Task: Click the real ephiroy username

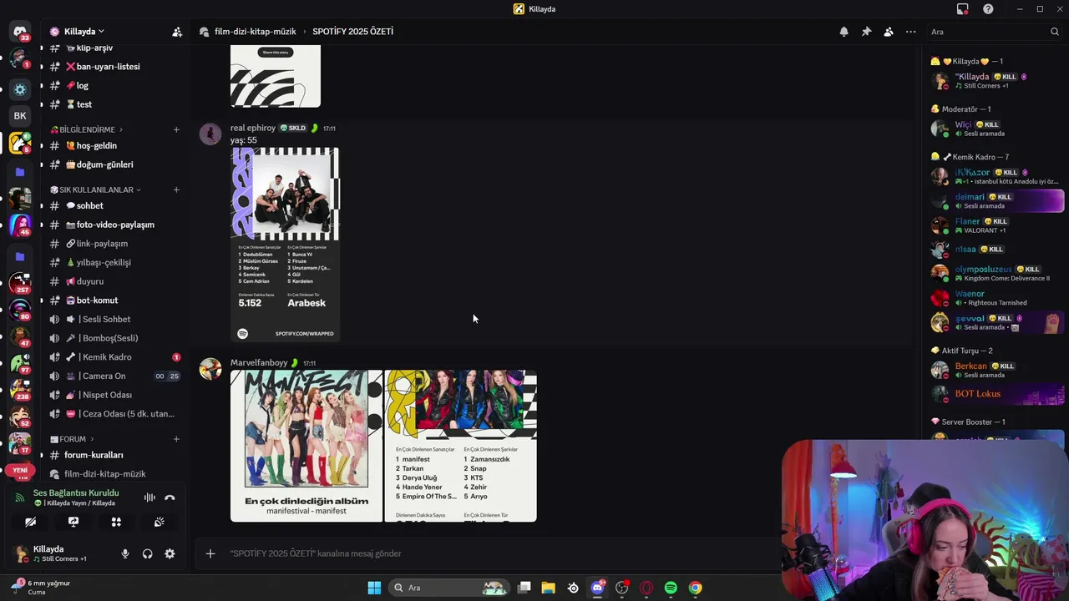Action: click(253, 128)
